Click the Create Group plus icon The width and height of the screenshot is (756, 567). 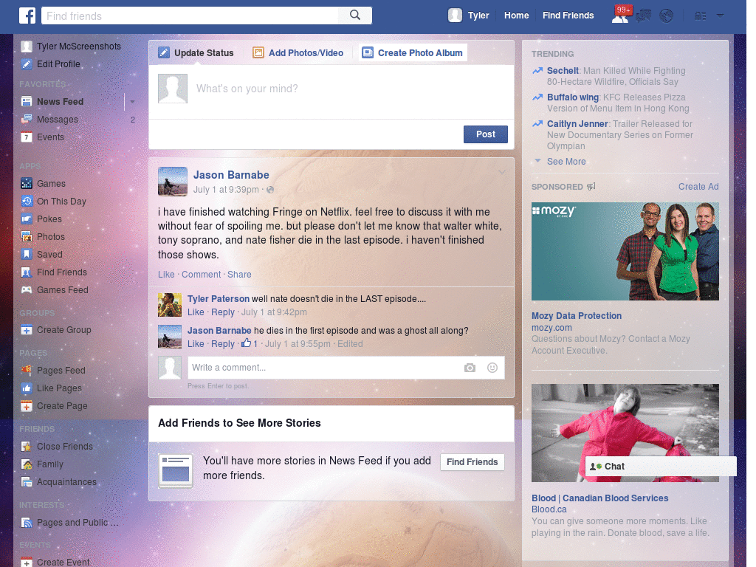(x=27, y=330)
